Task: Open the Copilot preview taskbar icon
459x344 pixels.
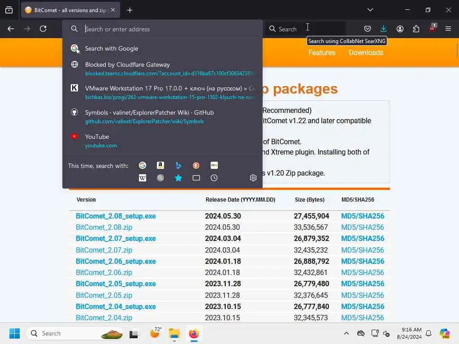Action: coord(445,333)
